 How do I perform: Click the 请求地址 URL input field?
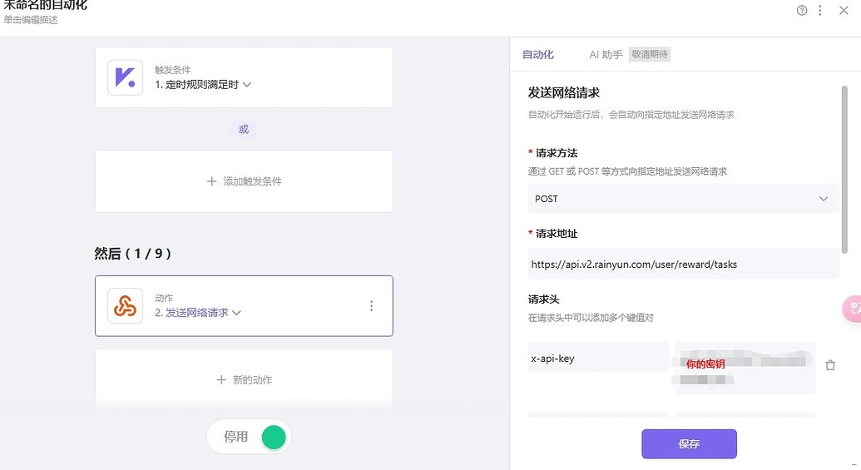pos(682,265)
